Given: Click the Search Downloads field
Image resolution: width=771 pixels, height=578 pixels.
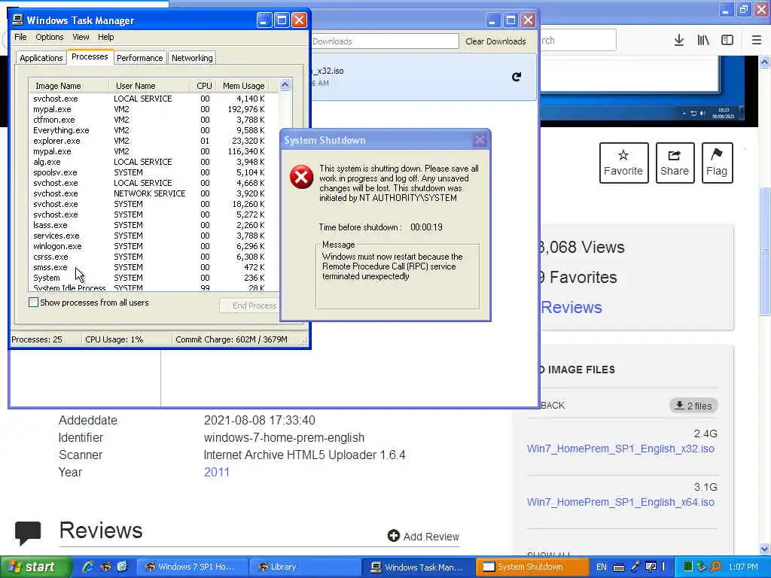Looking at the screenshot, I should click(385, 41).
